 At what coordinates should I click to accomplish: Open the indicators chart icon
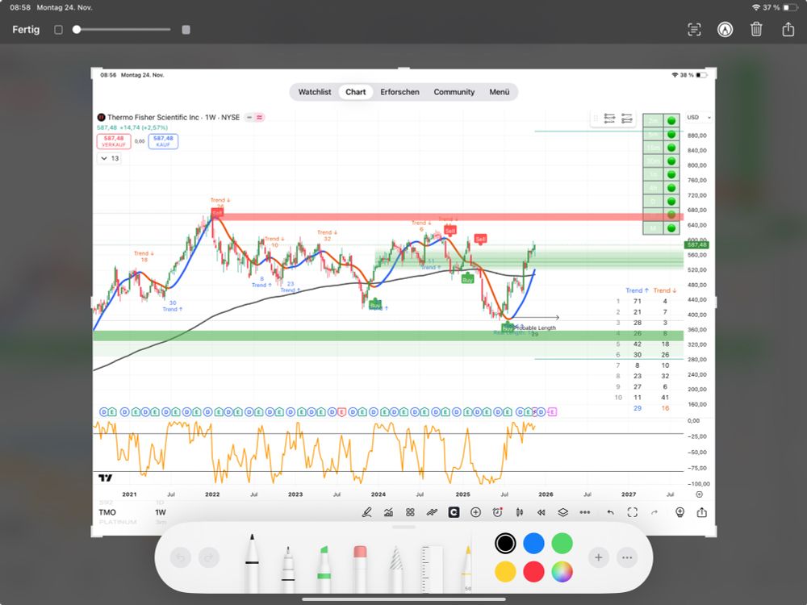click(389, 512)
